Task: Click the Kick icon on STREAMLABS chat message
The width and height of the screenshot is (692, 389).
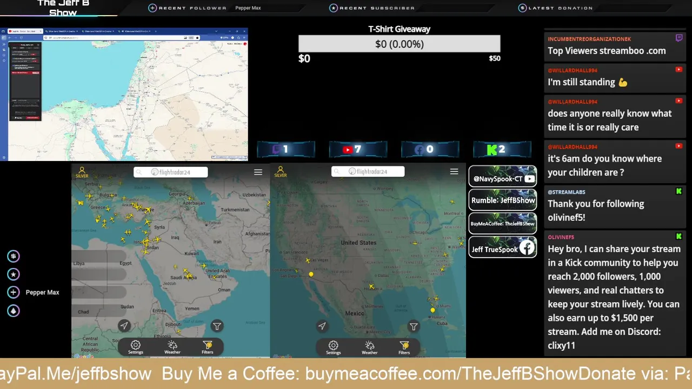Action: tap(678, 191)
